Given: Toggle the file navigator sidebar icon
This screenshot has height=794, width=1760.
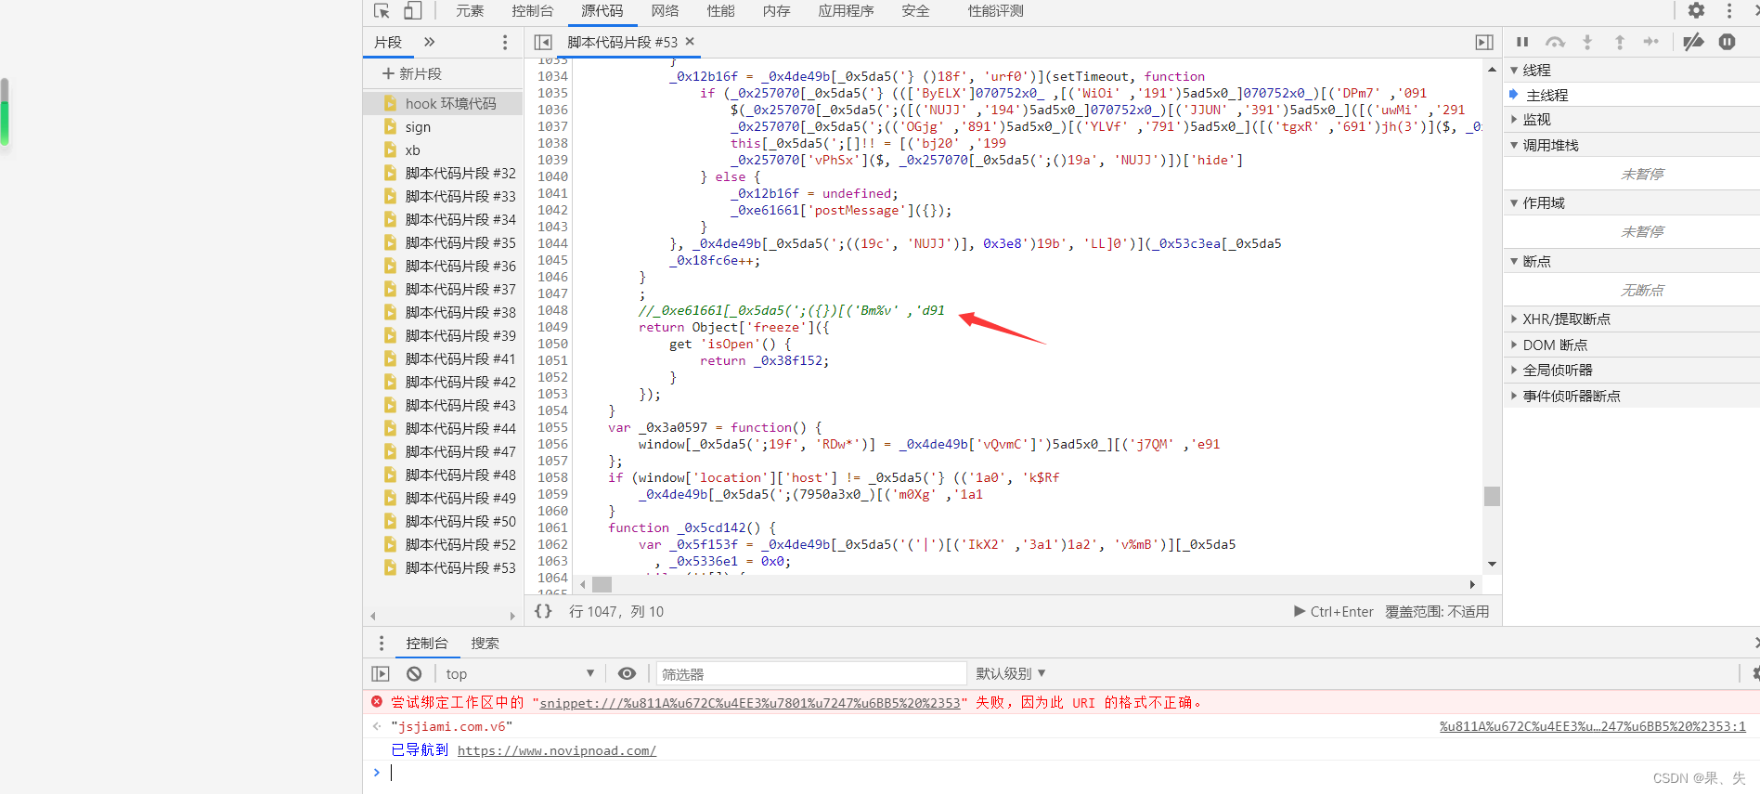Looking at the screenshot, I should click(544, 42).
